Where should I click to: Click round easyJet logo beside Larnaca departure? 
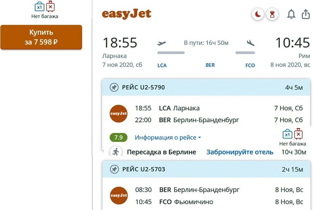point(118,113)
